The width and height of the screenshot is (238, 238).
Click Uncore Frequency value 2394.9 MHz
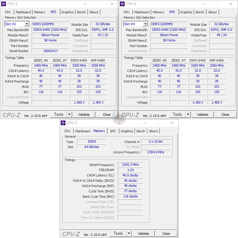pos(156,152)
